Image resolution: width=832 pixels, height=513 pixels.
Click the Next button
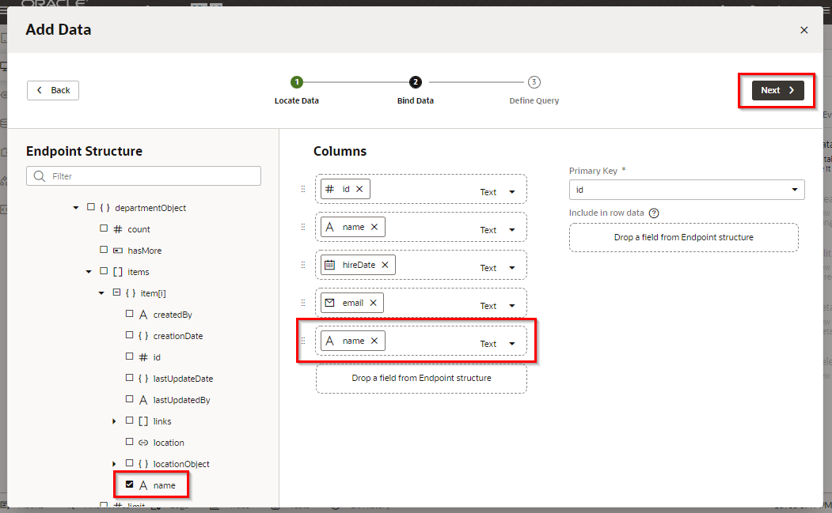(x=777, y=90)
